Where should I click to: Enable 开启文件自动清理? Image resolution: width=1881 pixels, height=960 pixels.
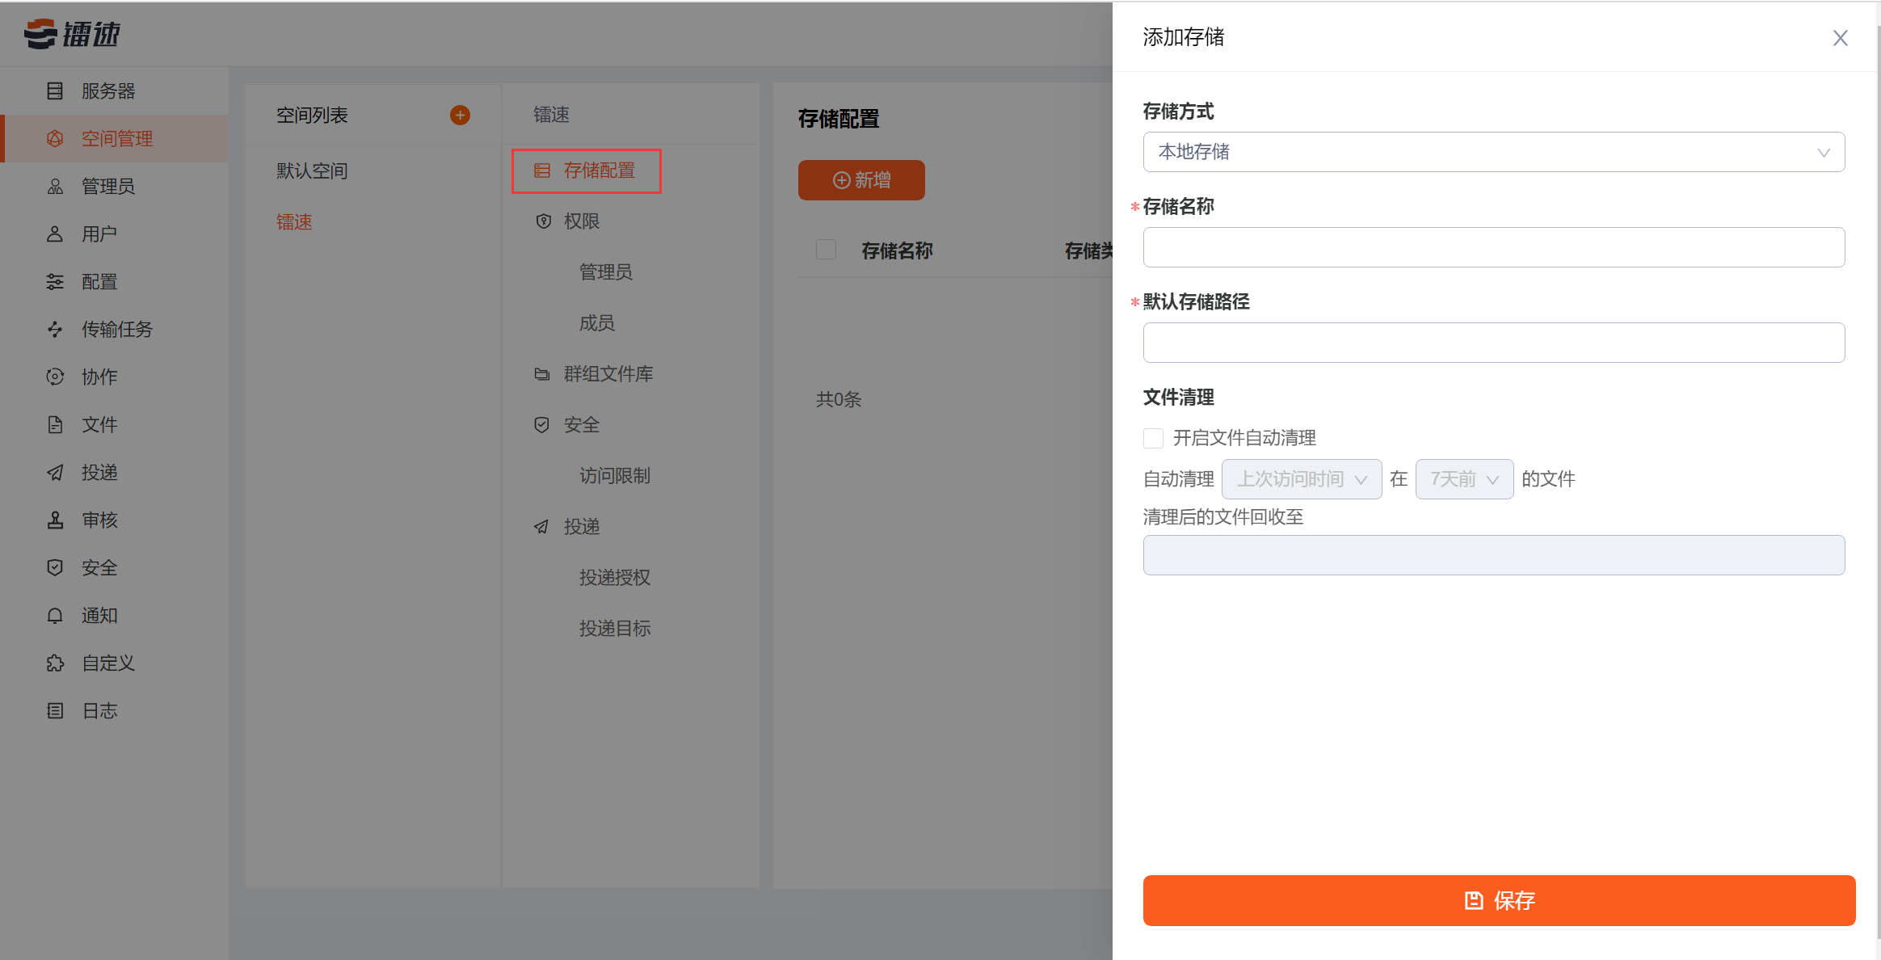[x=1152, y=437]
